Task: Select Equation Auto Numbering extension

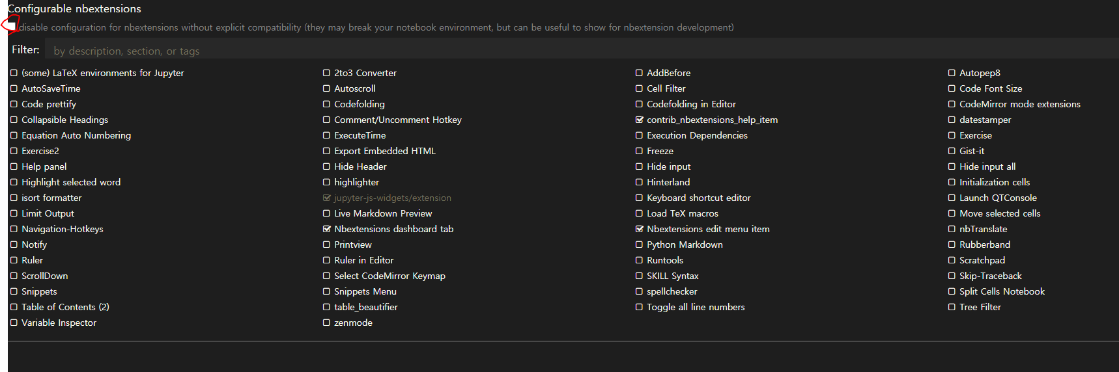Action: pyautogui.click(x=76, y=135)
